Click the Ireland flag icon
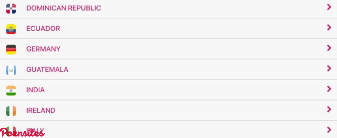 [11, 111]
